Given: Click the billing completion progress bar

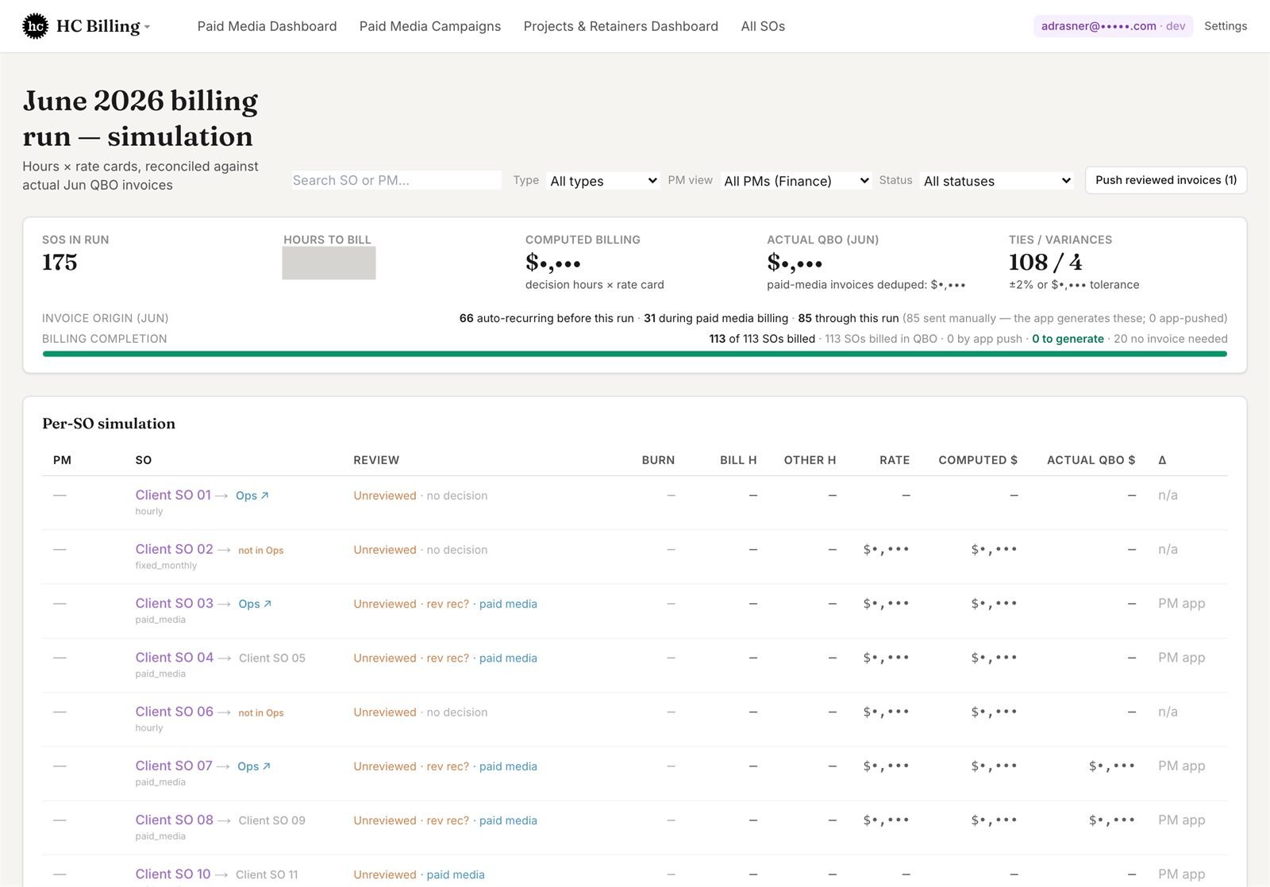Looking at the screenshot, I should 635,354.
